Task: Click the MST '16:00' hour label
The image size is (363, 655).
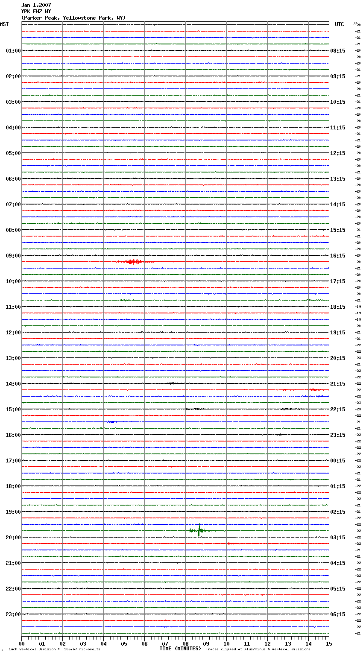Action: click(13, 435)
